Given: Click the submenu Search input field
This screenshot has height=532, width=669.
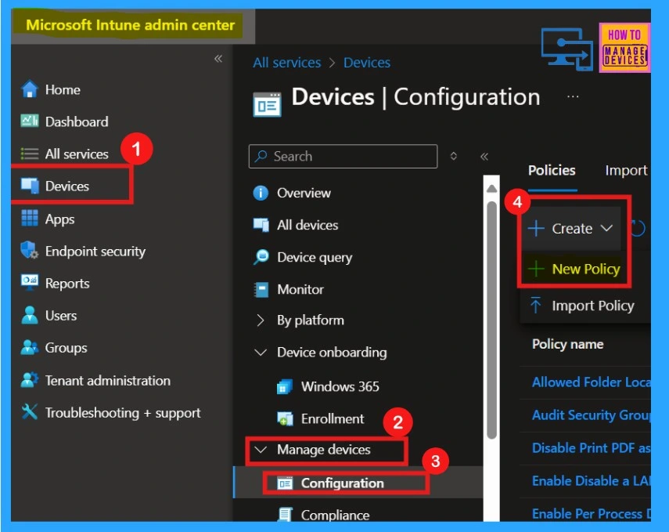Looking at the screenshot, I should pos(343,157).
